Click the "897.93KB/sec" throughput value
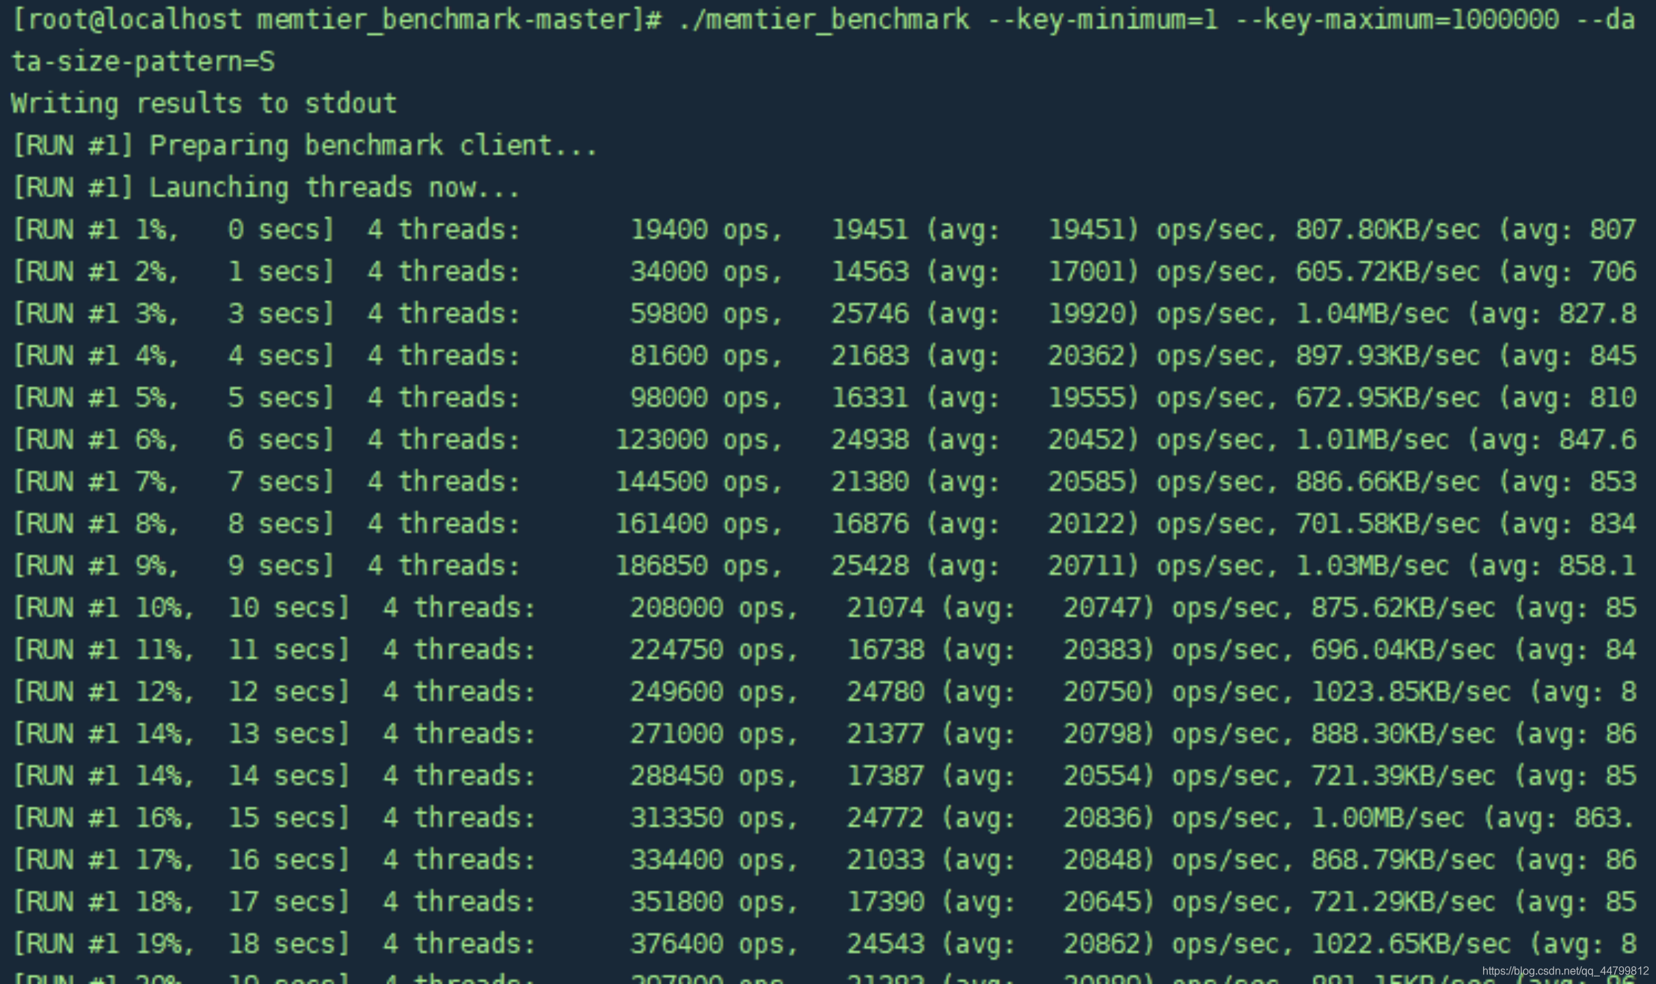The height and width of the screenshot is (984, 1656). coord(1388,356)
